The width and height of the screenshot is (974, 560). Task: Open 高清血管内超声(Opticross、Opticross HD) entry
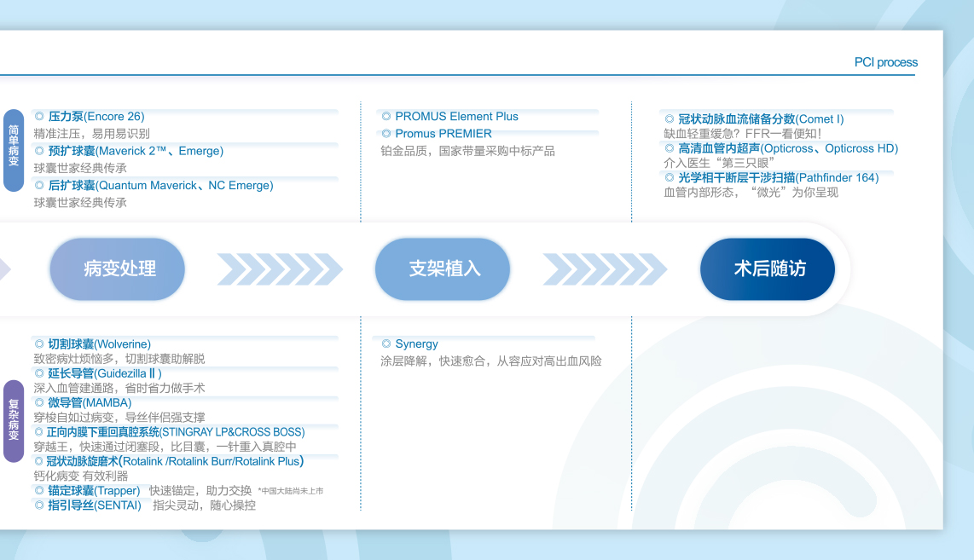tap(788, 148)
